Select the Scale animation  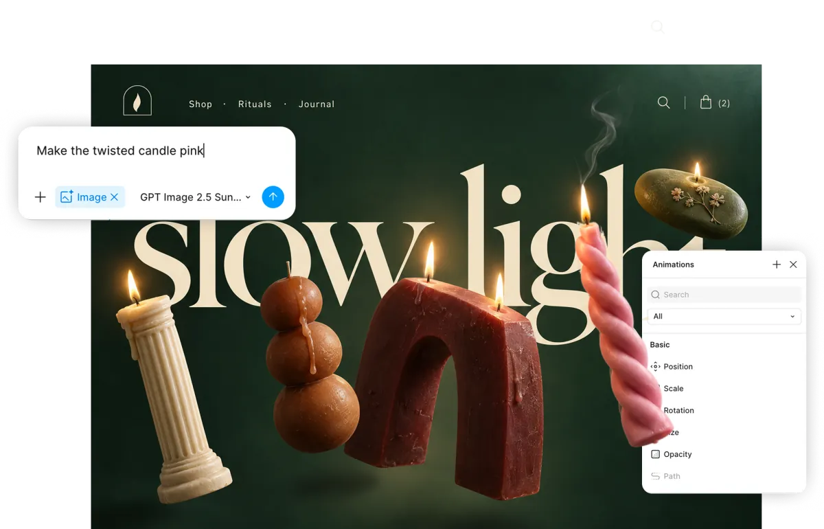673,389
